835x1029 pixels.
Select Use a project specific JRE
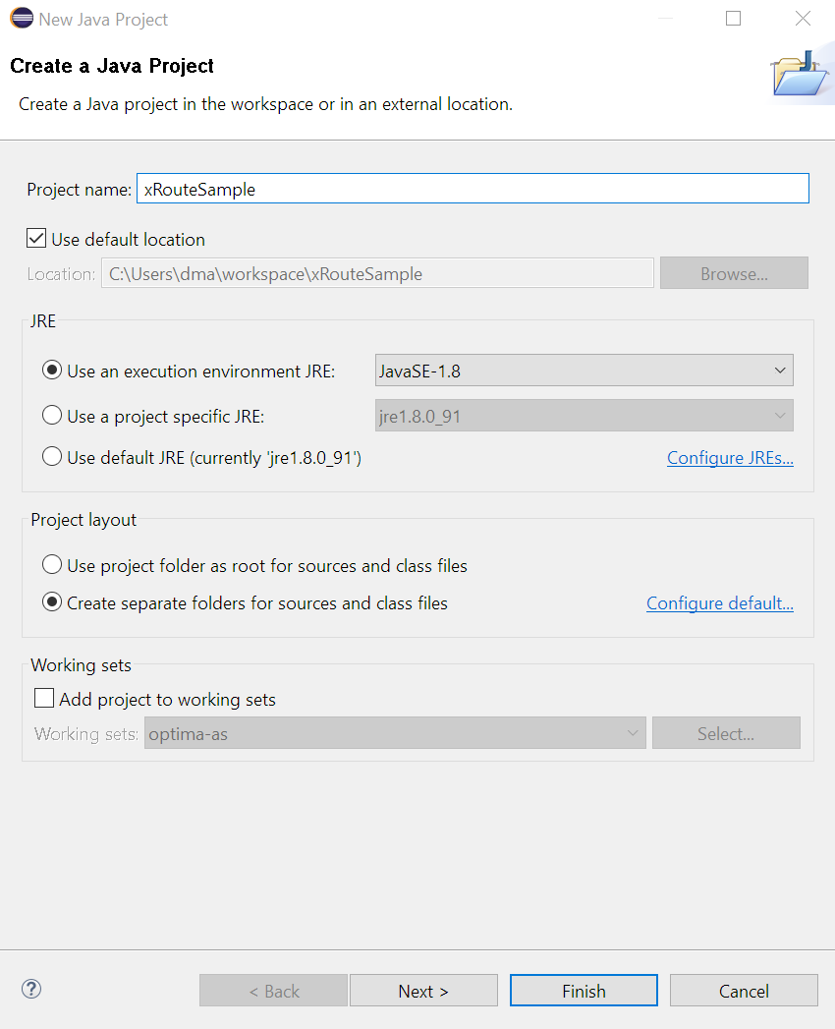52,416
